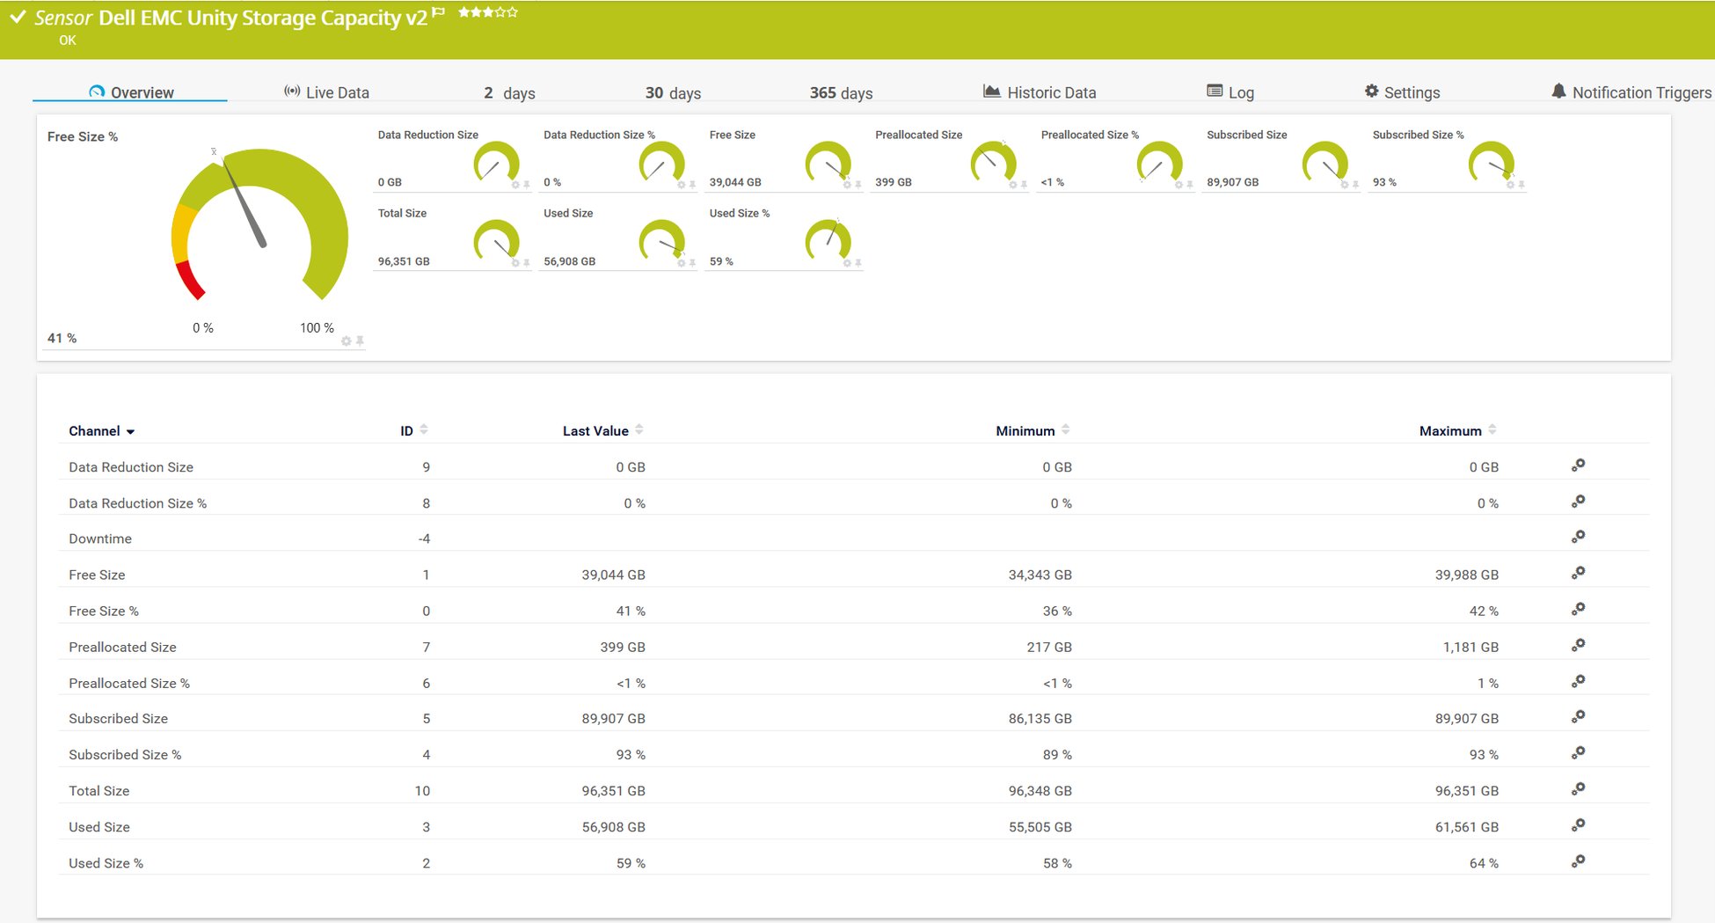Image resolution: width=1715 pixels, height=923 pixels.
Task: Open the Last Value sort control
Action: [x=639, y=429]
